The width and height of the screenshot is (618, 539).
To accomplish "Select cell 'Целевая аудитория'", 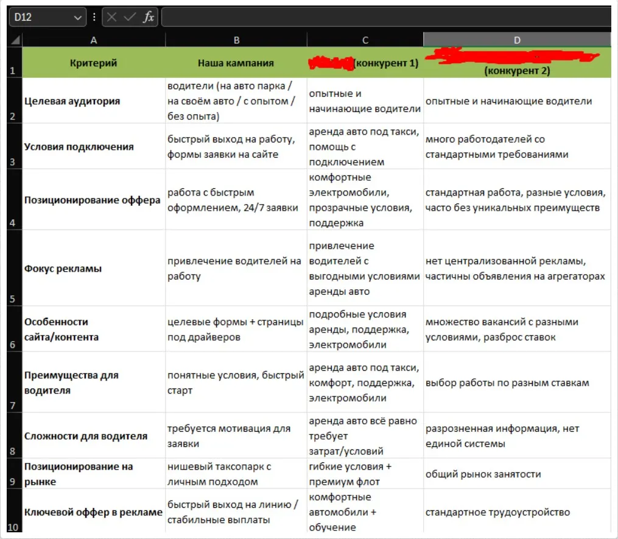I will tap(94, 100).
